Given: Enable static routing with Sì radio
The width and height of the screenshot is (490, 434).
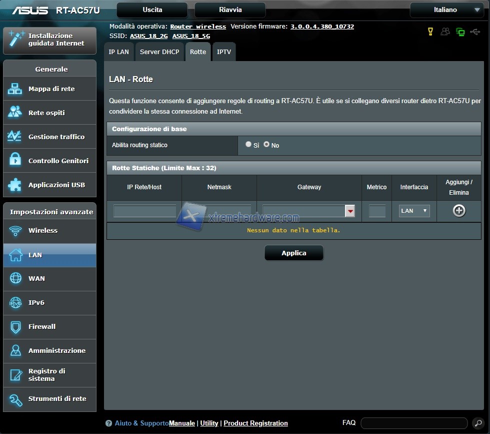Looking at the screenshot, I should coord(248,144).
